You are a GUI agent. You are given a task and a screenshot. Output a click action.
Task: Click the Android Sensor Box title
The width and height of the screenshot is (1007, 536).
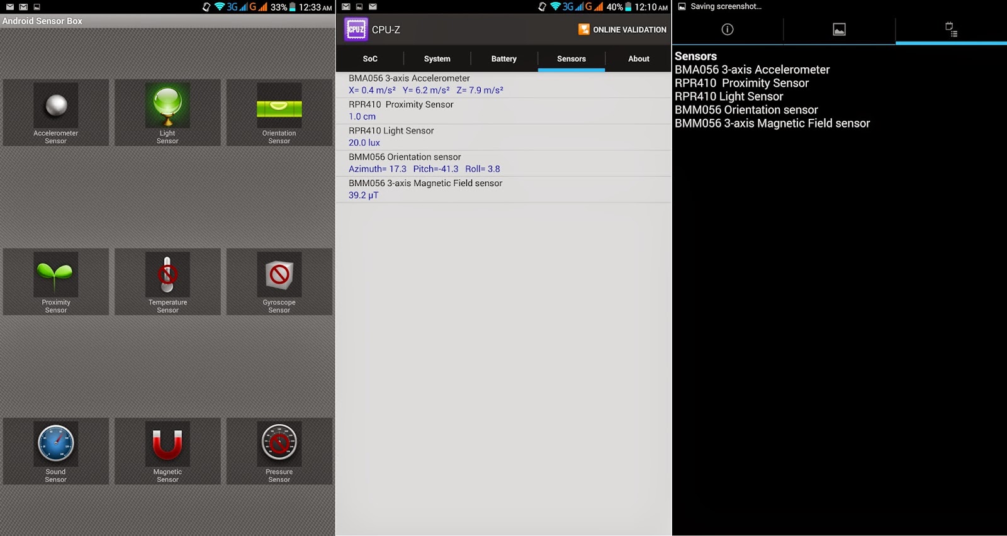42,21
